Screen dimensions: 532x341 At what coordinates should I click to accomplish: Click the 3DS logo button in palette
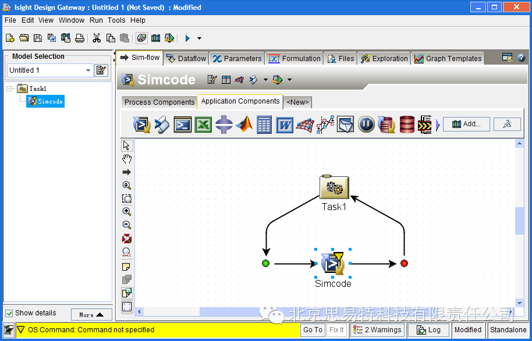507,124
